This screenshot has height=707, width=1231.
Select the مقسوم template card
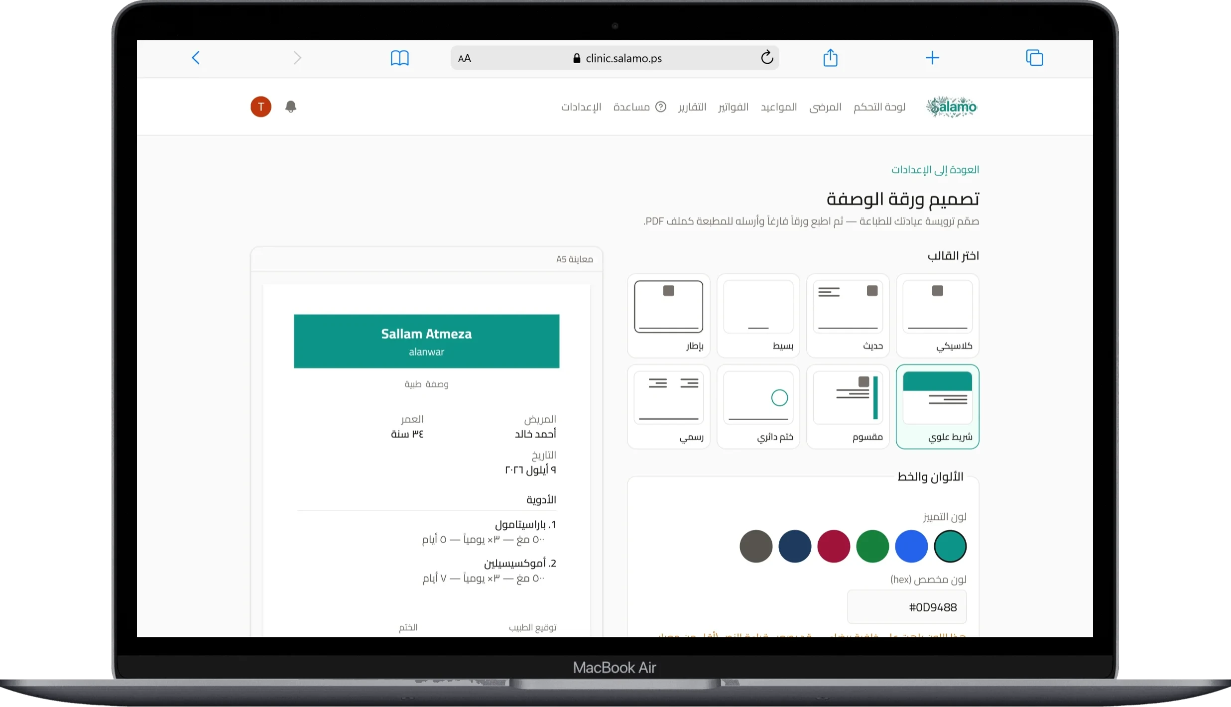(848, 406)
